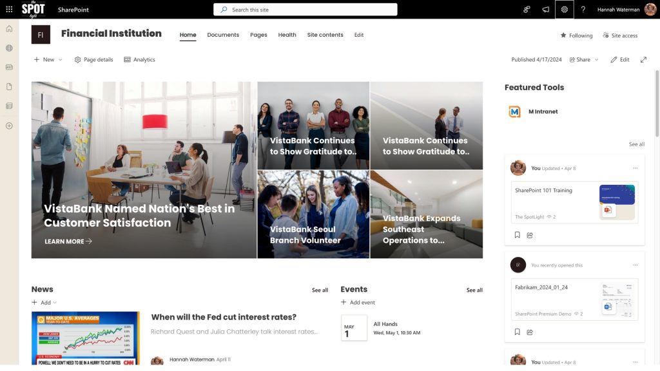
Task: Click the My sites globe icon in sidebar
Action: (9, 48)
